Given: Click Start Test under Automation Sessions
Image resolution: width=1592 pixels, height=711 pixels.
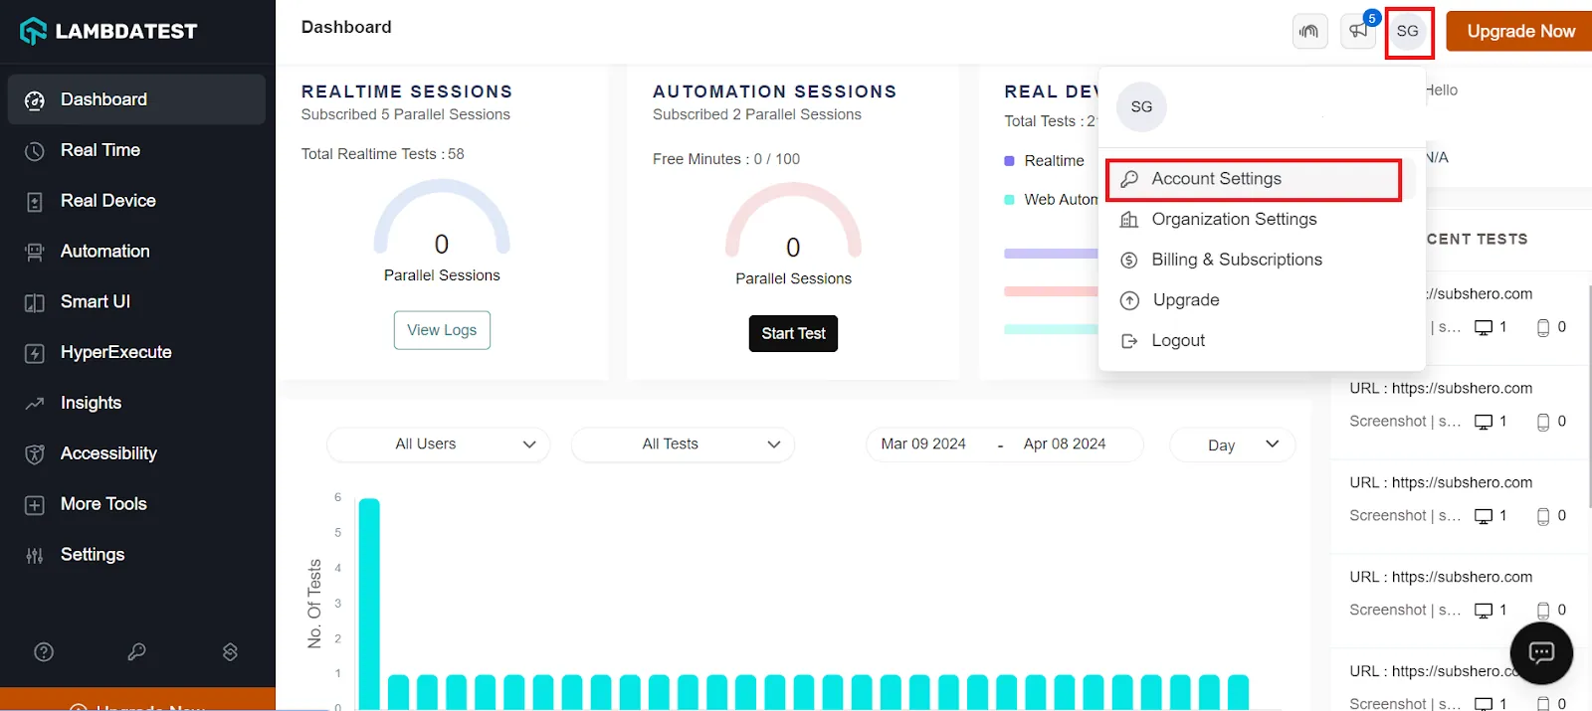Looking at the screenshot, I should pos(793,333).
